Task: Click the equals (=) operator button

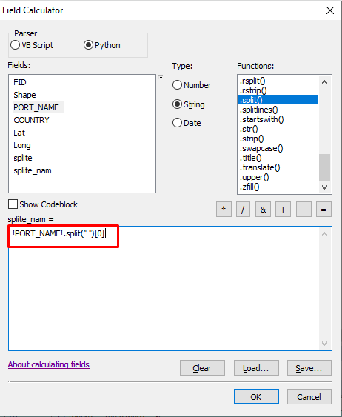Action: click(x=323, y=210)
